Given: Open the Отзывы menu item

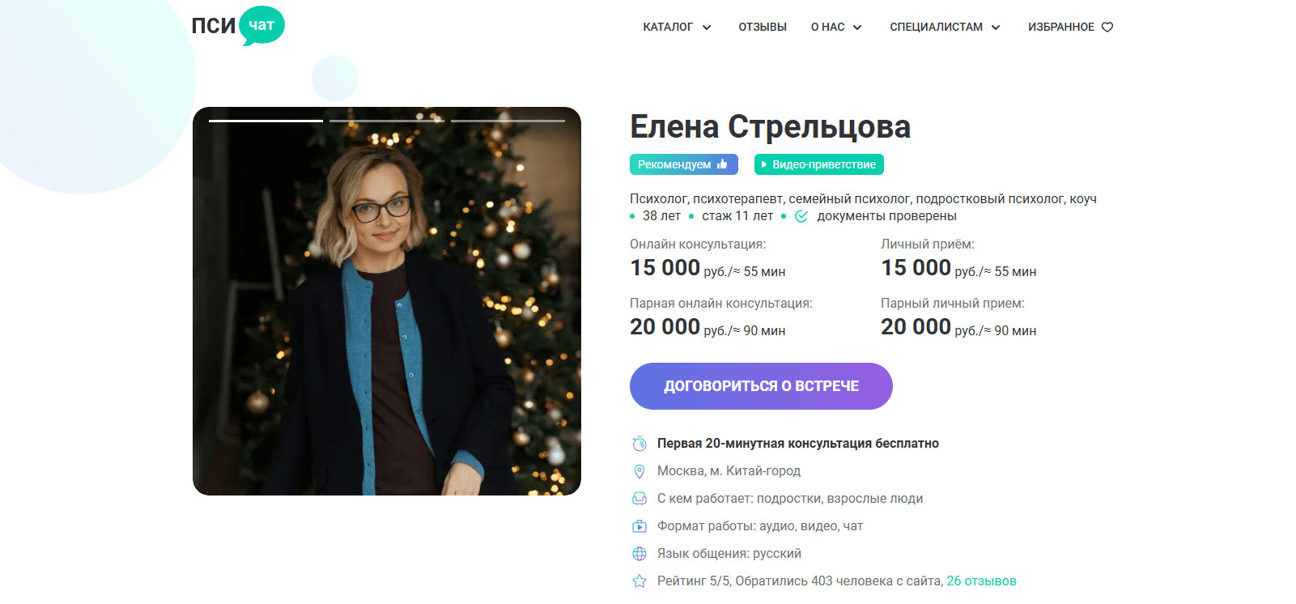Looking at the screenshot, I should [763, 27].
